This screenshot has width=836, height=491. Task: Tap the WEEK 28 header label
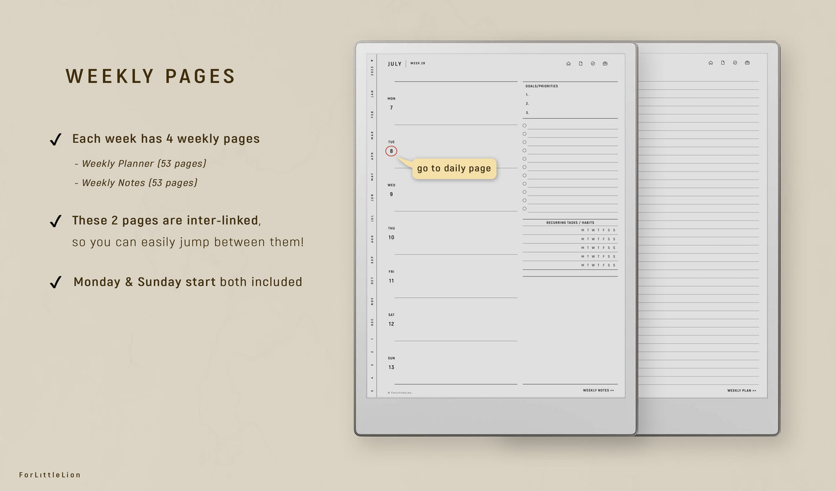(418, 64)
